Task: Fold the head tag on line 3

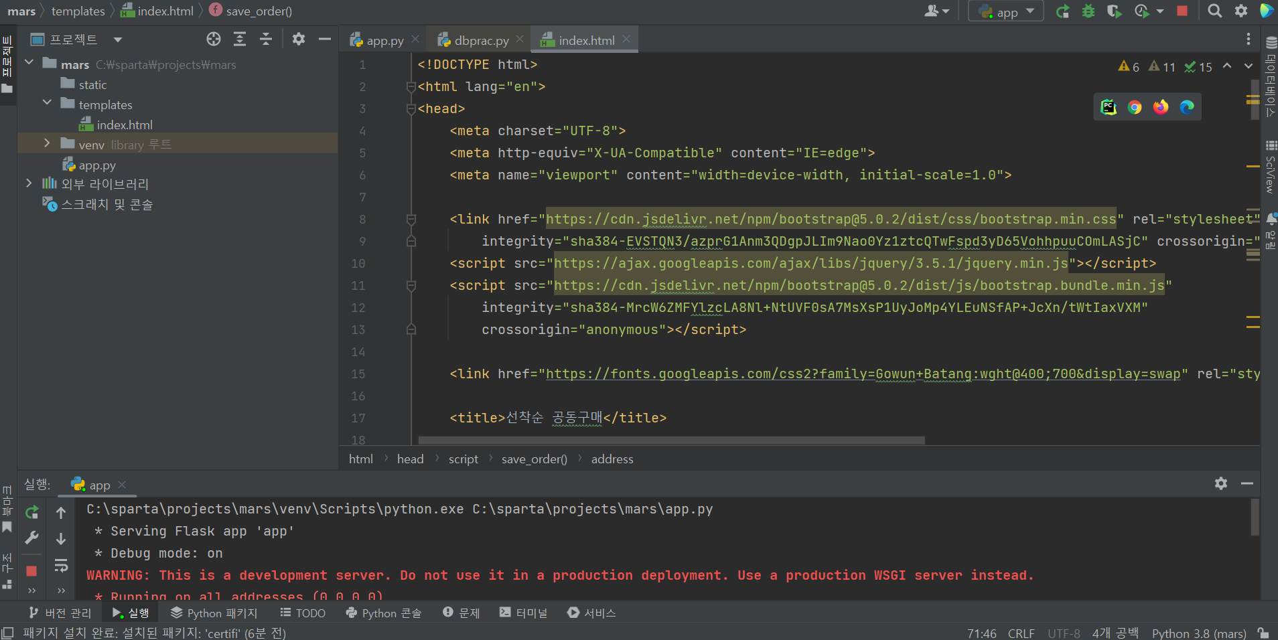Action: (x=411, y=108)
